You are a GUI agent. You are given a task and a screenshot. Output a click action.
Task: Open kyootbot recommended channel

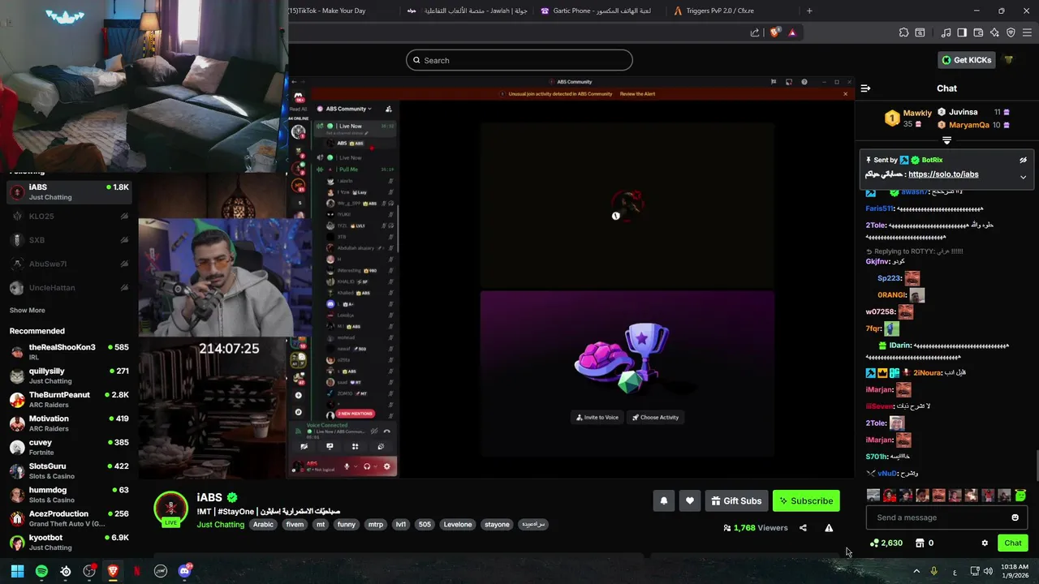tap(69, 543)
